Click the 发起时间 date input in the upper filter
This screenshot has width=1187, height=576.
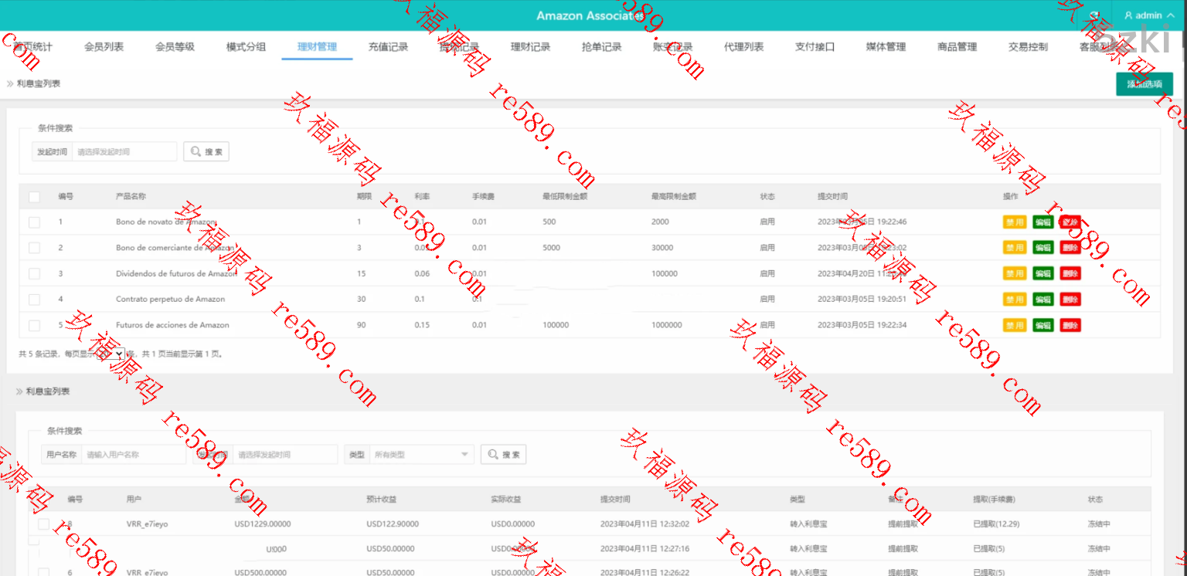pyautogui.click(x=124, y=152)
